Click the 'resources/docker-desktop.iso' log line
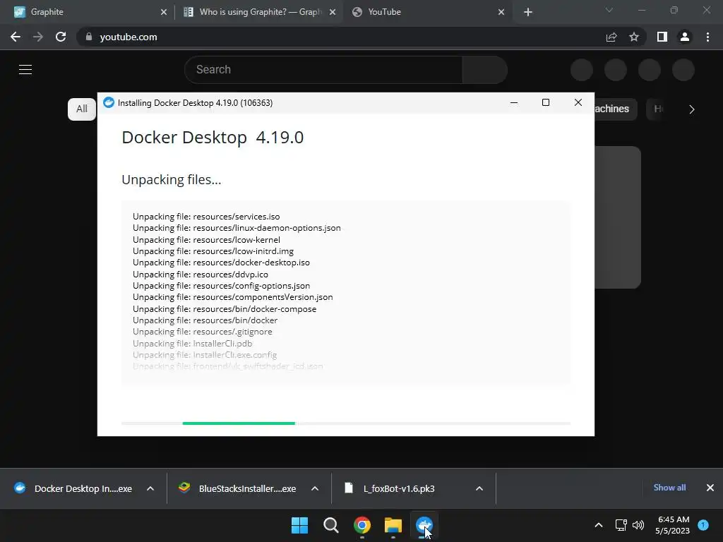723x542 pixels. [x=221, y=263]
